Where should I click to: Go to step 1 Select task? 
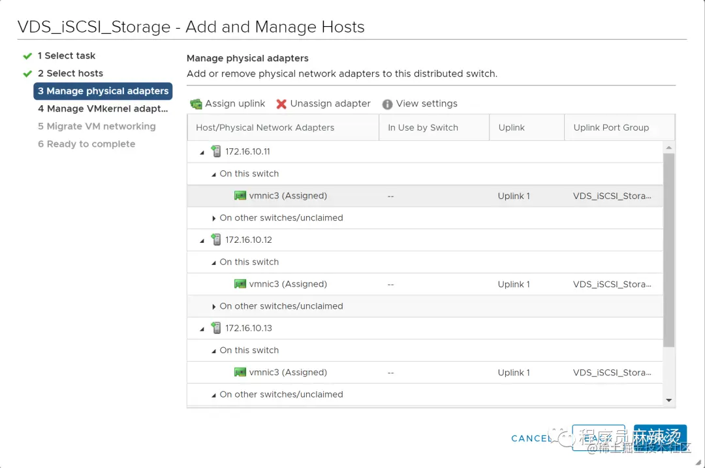click(x=67, y=55)
